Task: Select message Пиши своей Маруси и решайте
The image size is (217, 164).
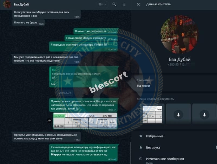Action: pyautogui.click(x=91, y=38)
